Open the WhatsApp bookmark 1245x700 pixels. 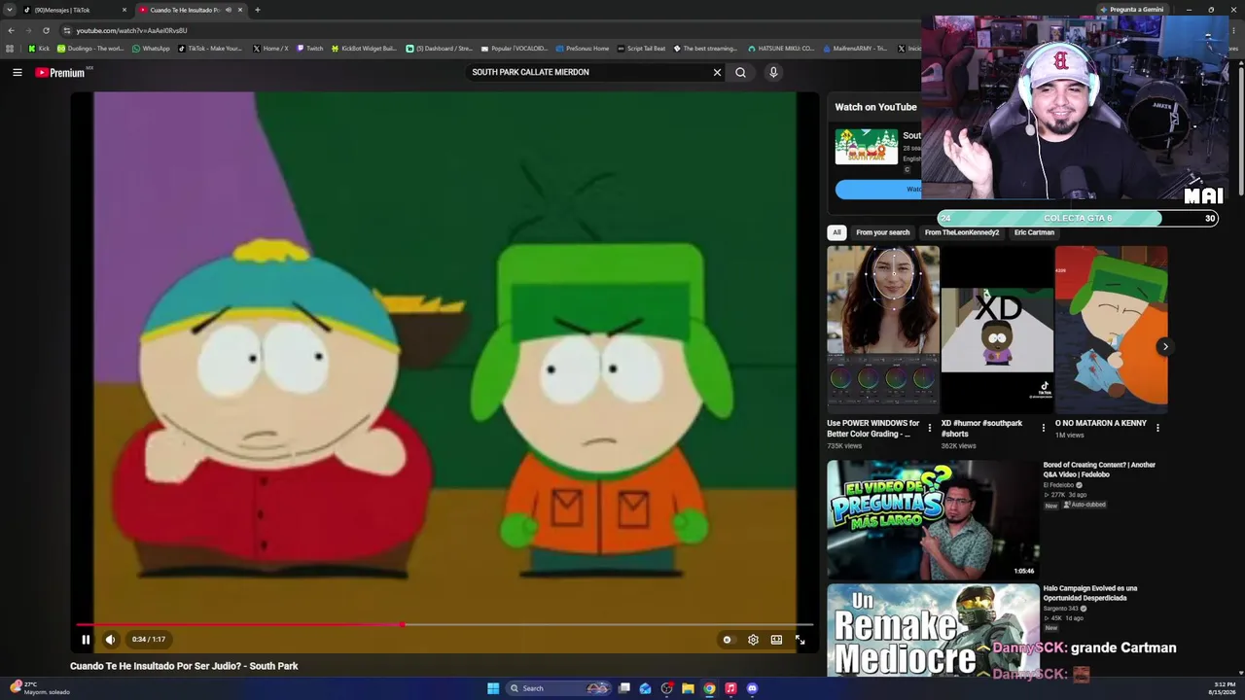click(x=151, y=49)
